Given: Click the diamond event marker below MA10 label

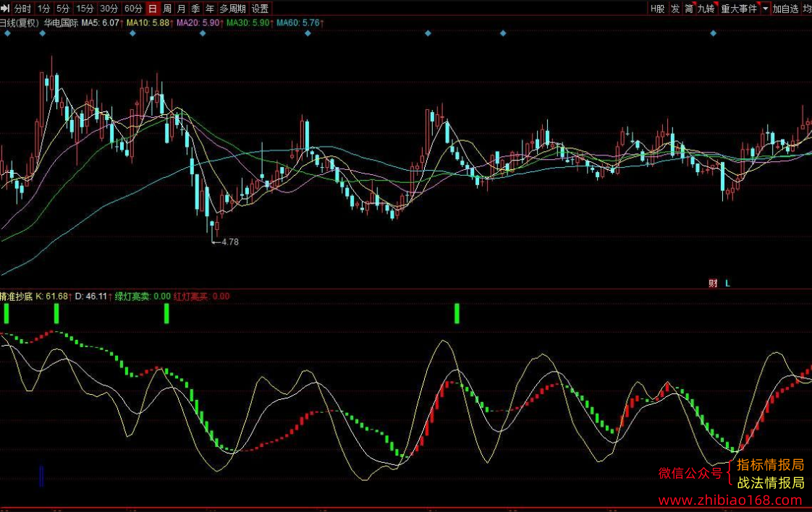Looking at the screenshot, I should [132, 33].
